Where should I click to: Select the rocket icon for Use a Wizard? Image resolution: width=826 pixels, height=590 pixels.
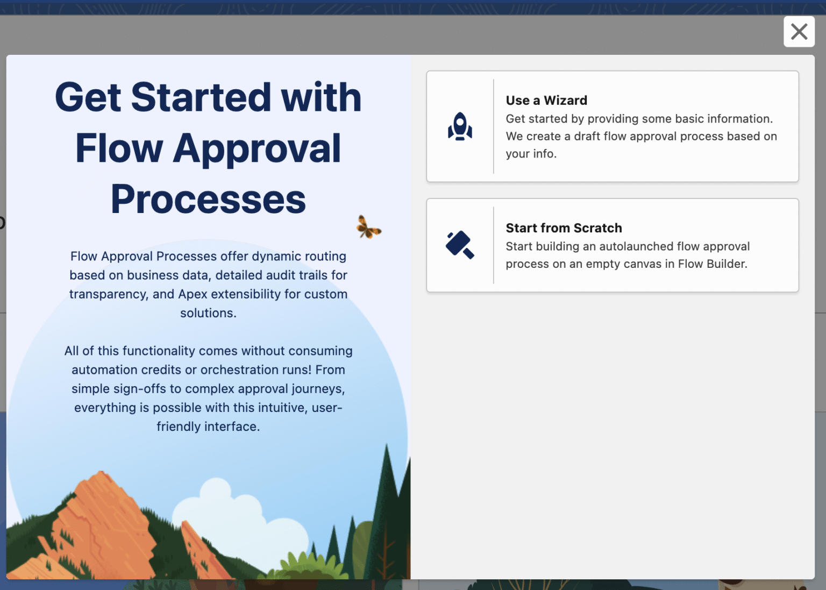point(460,126)
